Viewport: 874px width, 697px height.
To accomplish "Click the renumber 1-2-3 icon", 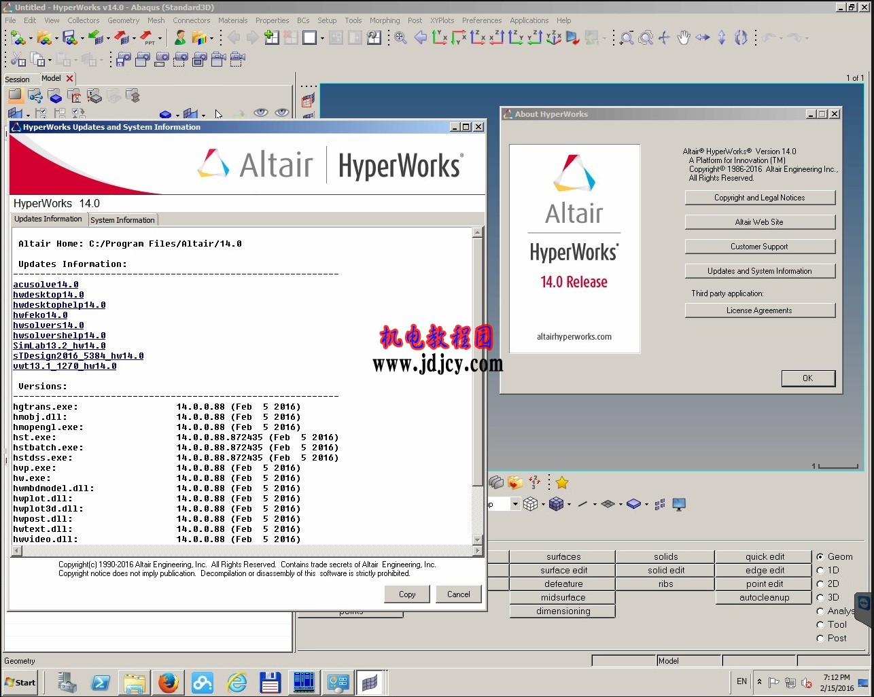I will pyautogui.click(x=534, y=483).
